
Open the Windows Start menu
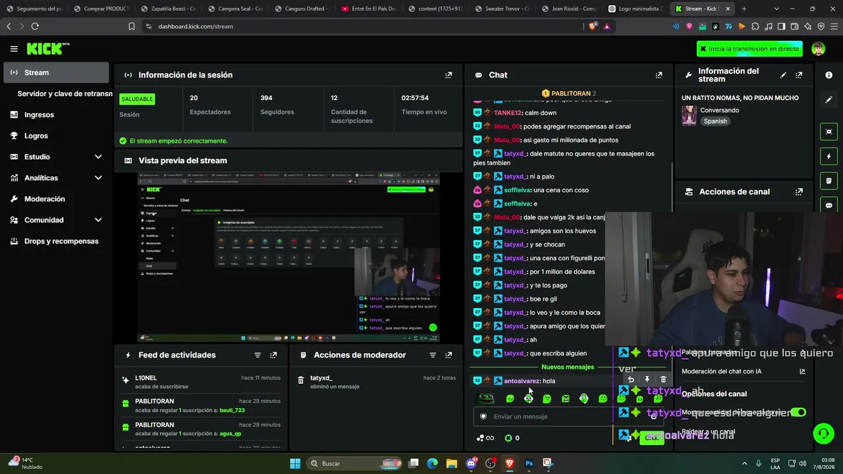(295, 463)
